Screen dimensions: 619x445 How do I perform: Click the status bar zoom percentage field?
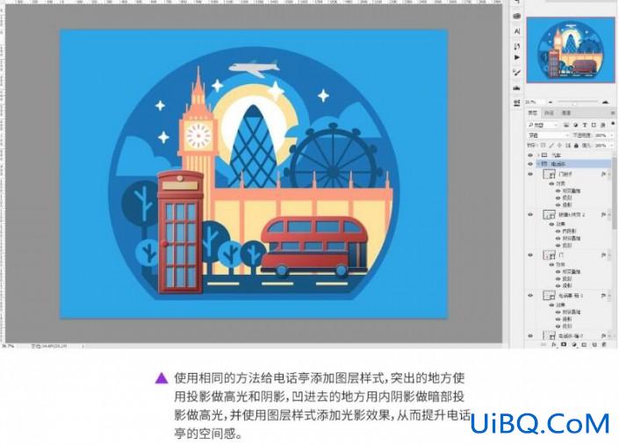coord(8,347)
